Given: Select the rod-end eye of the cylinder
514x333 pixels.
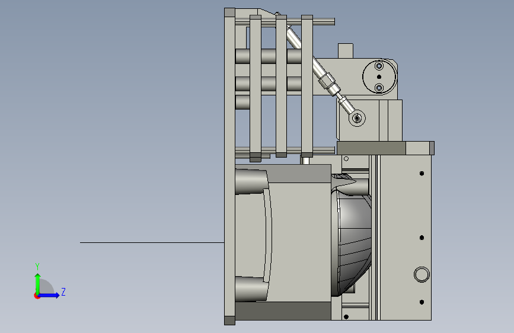Looking at the screenshot, I should click(357, 118).
